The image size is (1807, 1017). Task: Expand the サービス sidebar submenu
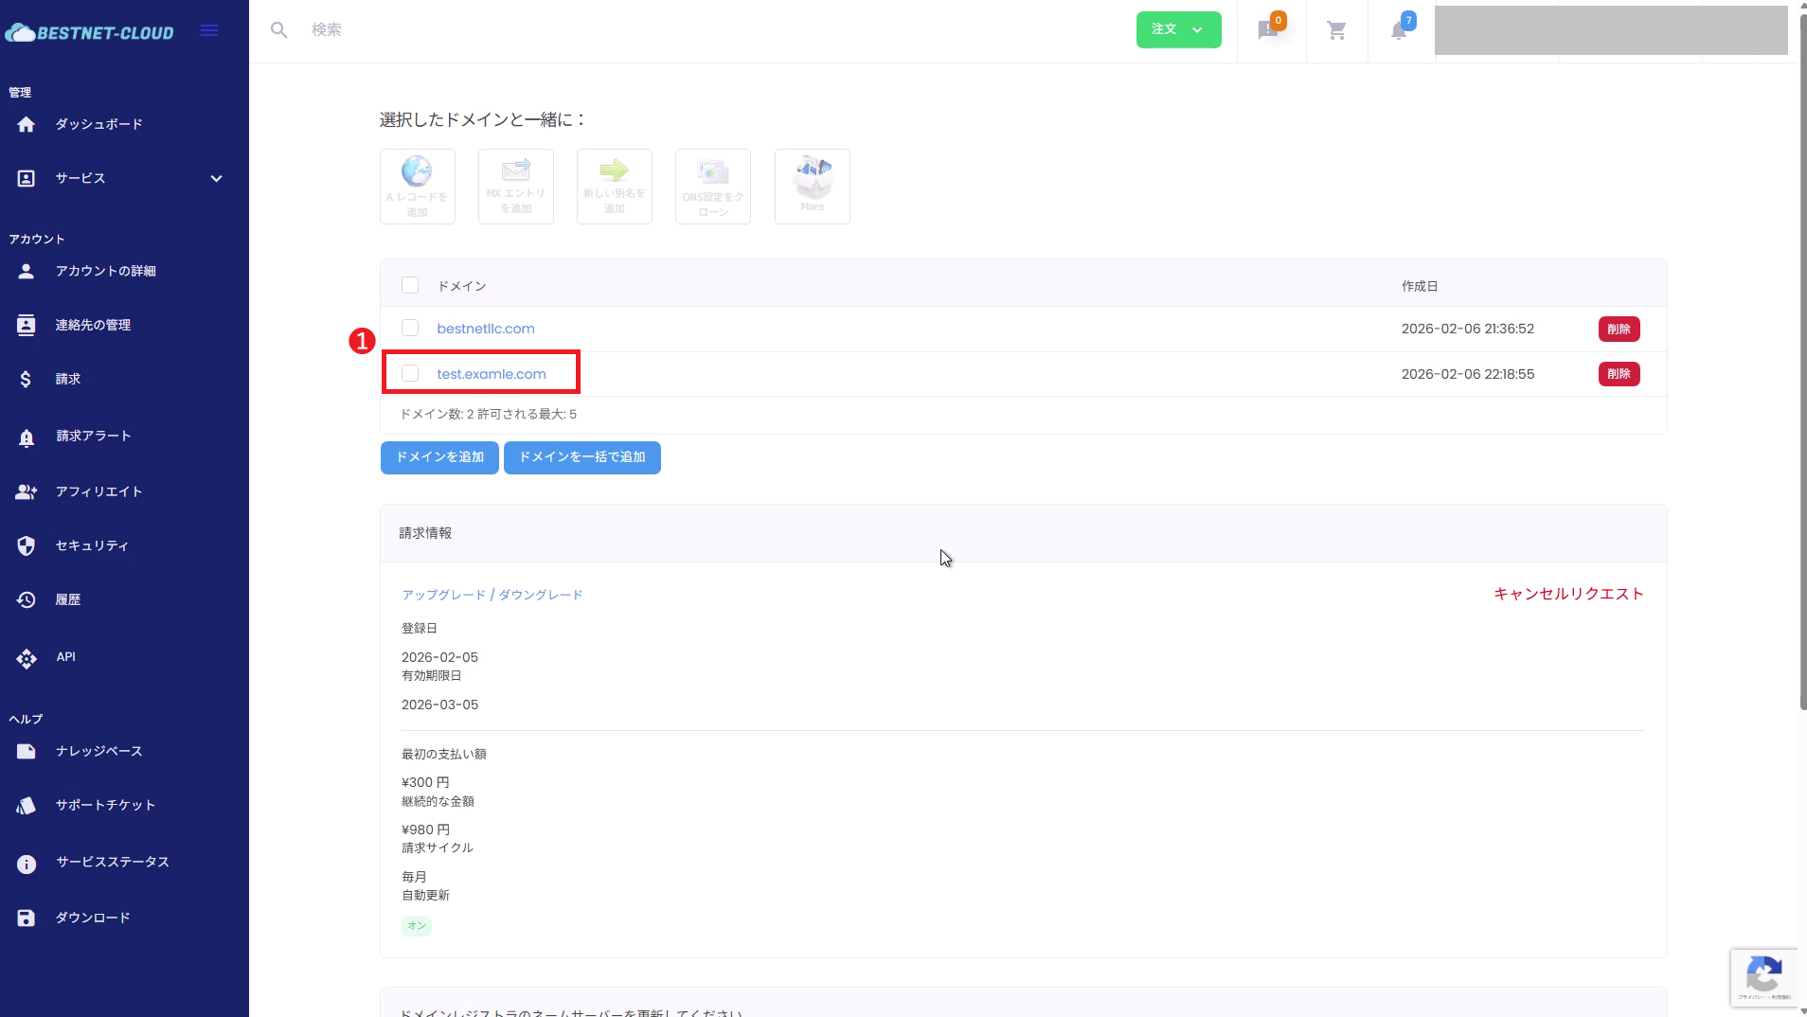pos(216,178)
